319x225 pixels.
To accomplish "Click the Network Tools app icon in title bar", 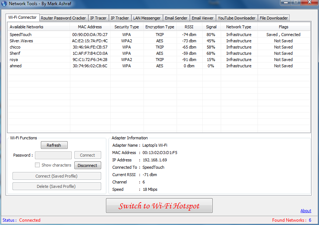I will pyautogui.click(x=4, y=3).
